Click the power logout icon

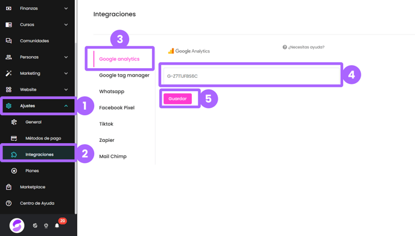[46, 226]
